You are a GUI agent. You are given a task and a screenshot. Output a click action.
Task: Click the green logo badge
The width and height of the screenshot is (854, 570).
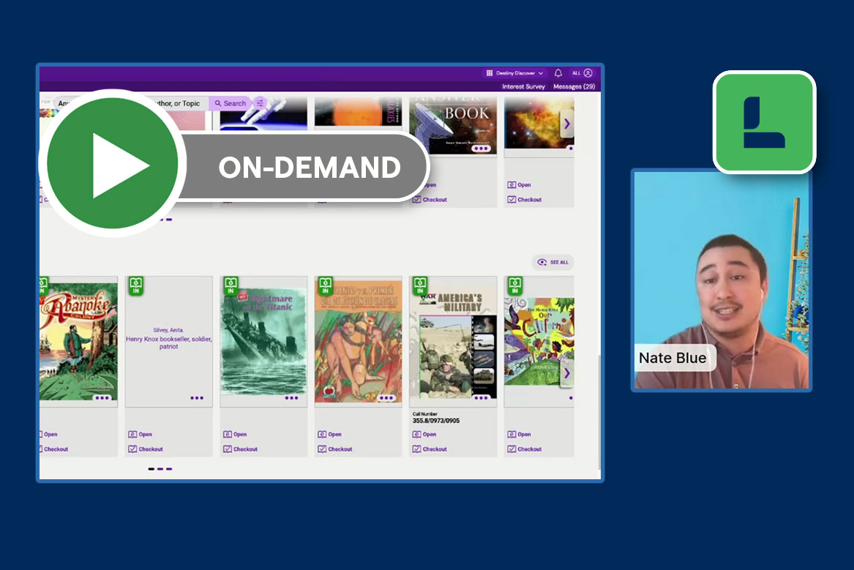pos(764,122)
